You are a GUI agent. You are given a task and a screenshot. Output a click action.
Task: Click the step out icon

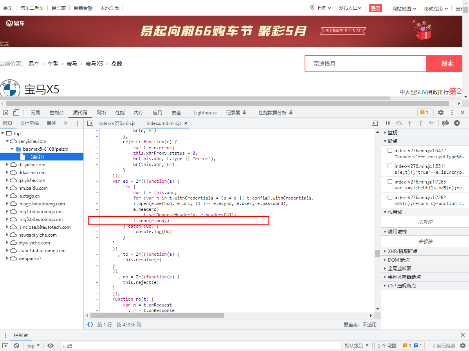click(420, 123)
